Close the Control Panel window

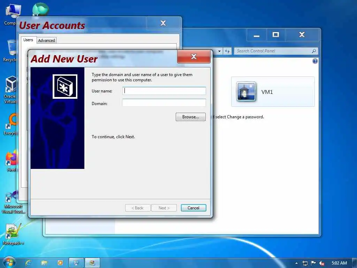302,35
